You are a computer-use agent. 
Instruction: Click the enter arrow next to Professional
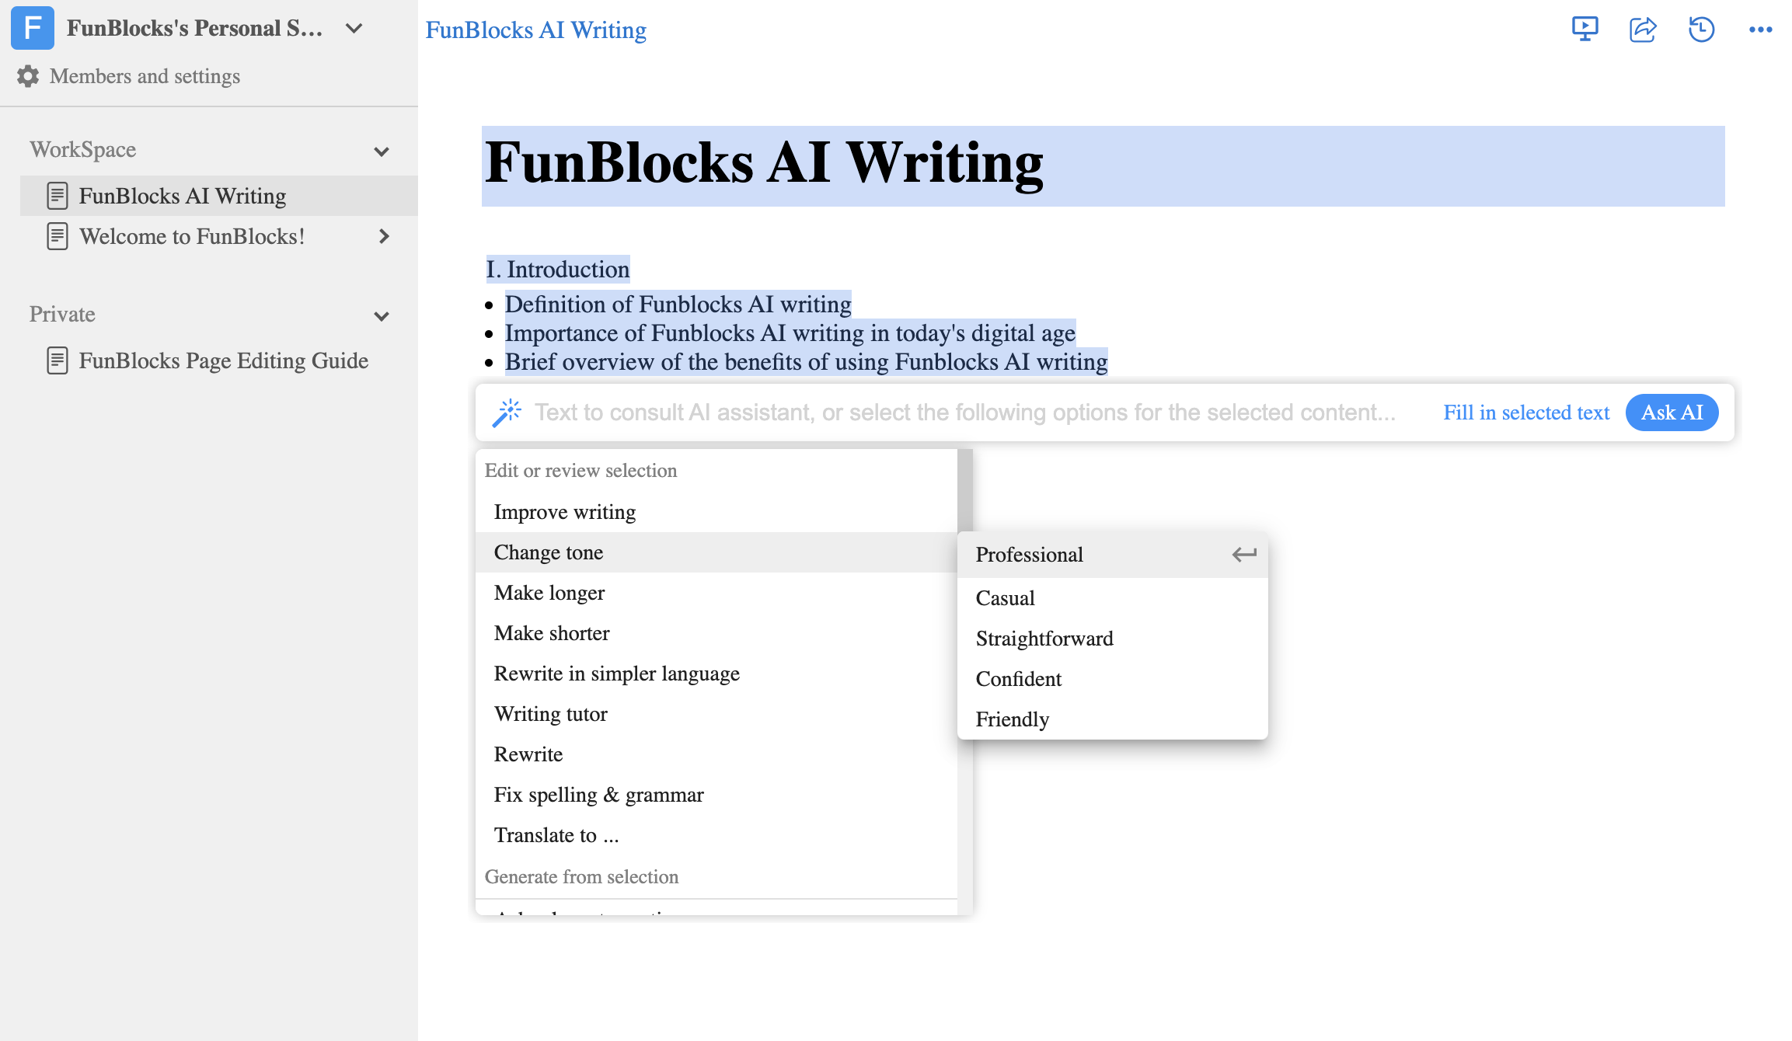[x=1244, y=555]
